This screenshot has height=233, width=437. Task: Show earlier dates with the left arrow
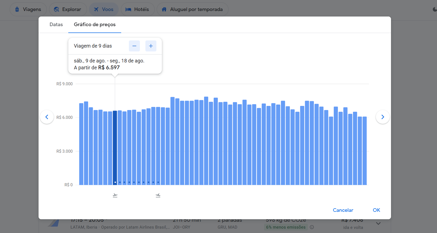(47, 117)
